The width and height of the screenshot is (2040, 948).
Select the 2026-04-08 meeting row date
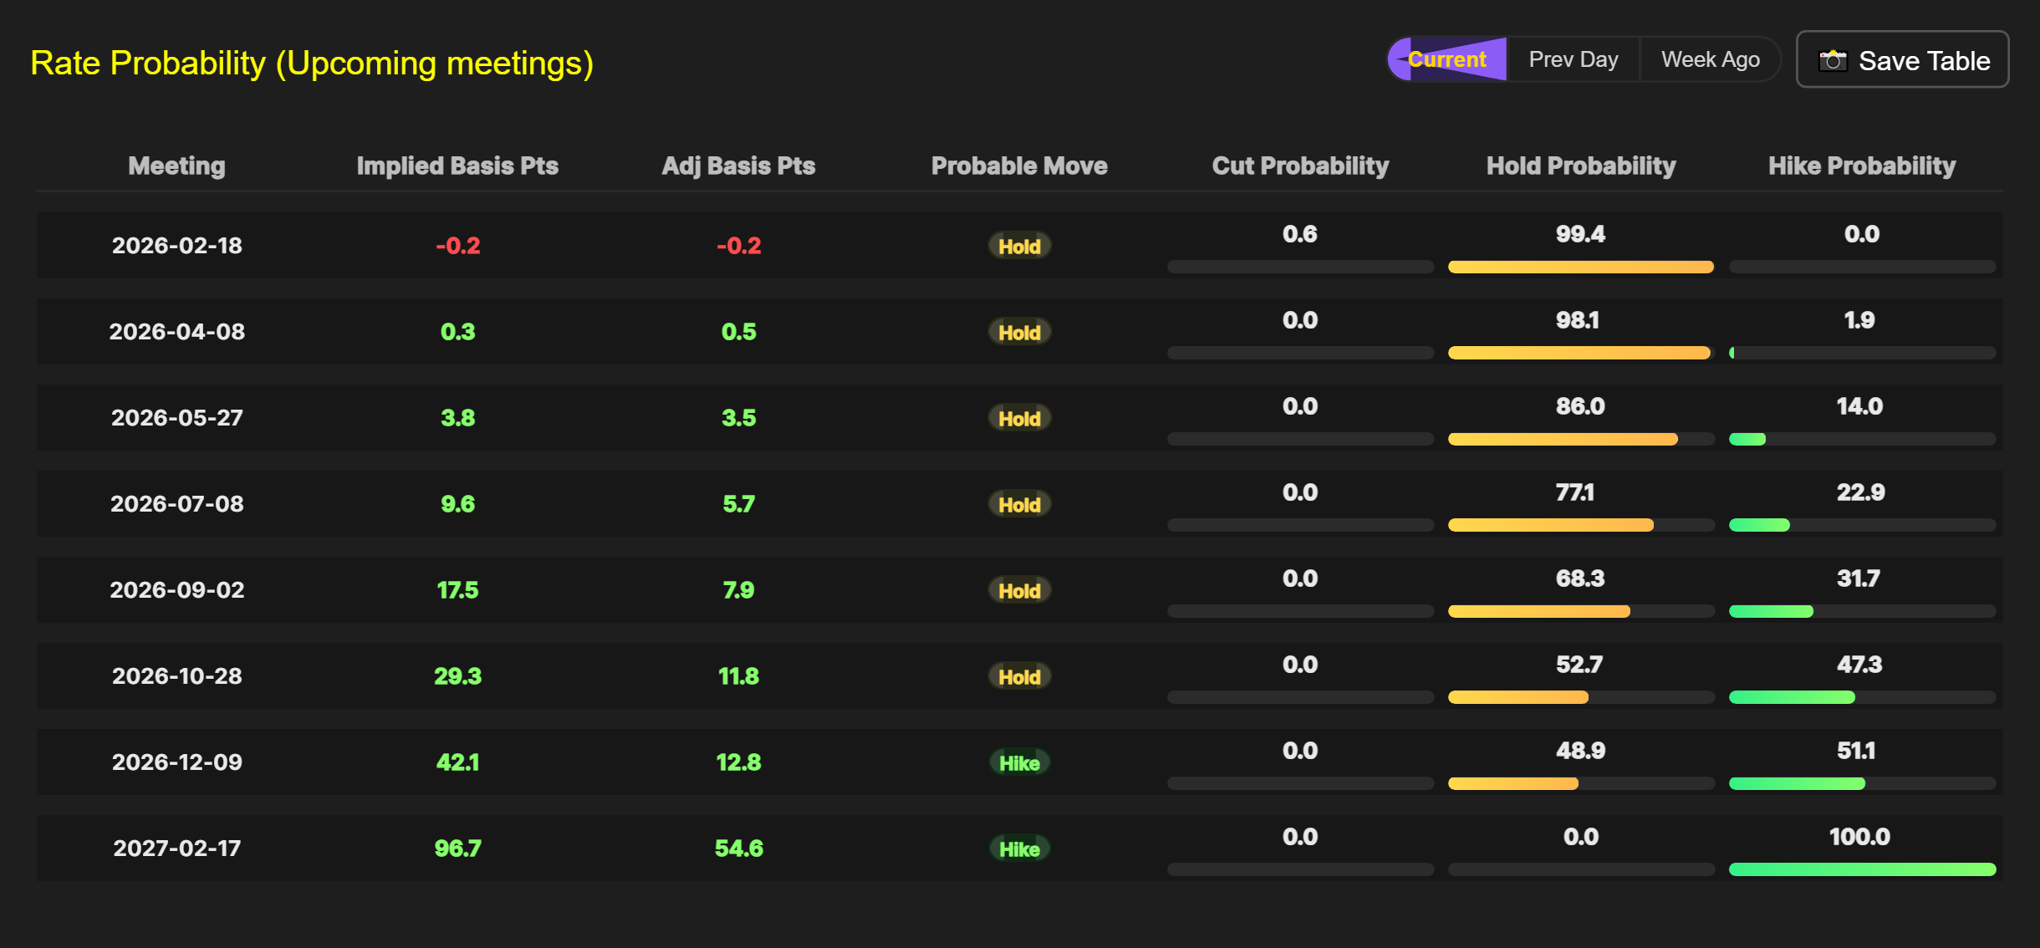176,332
